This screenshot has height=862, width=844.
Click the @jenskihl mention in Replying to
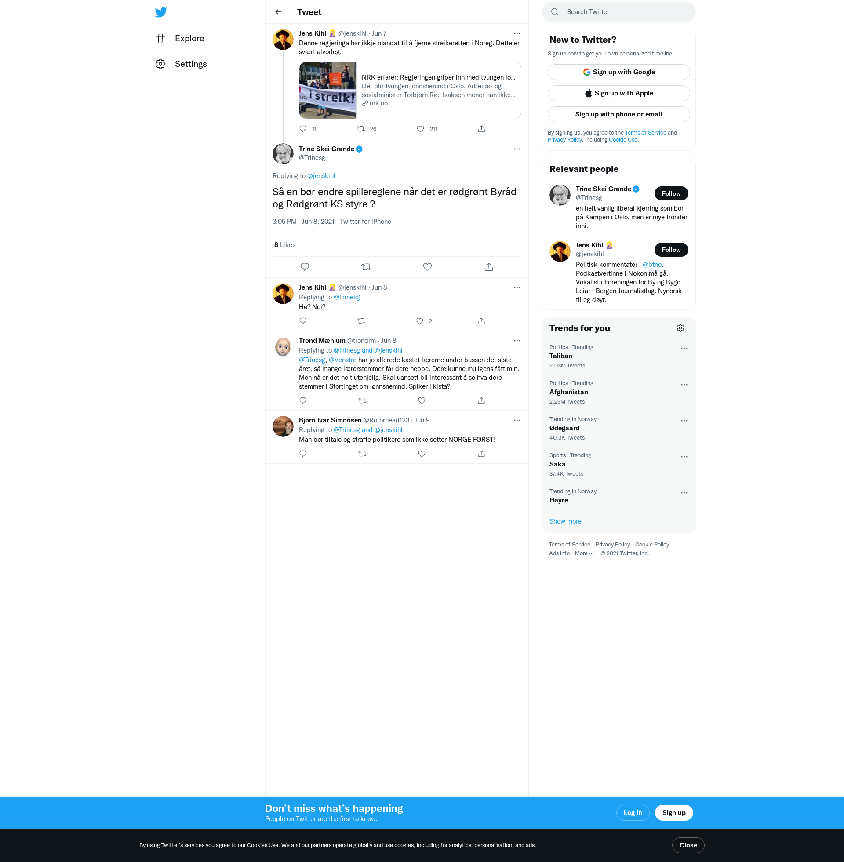pos(321,176)
